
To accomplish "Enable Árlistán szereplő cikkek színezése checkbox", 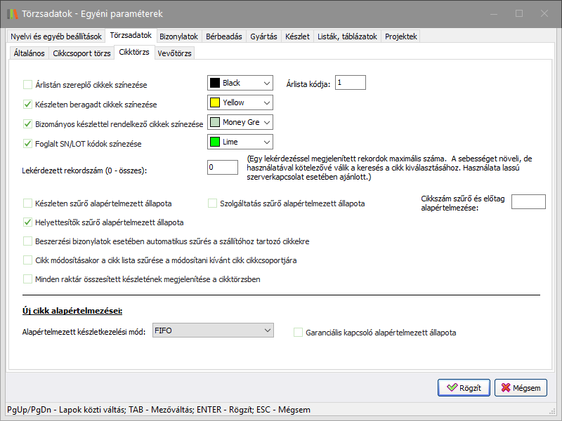I will (x=28, y=85).
